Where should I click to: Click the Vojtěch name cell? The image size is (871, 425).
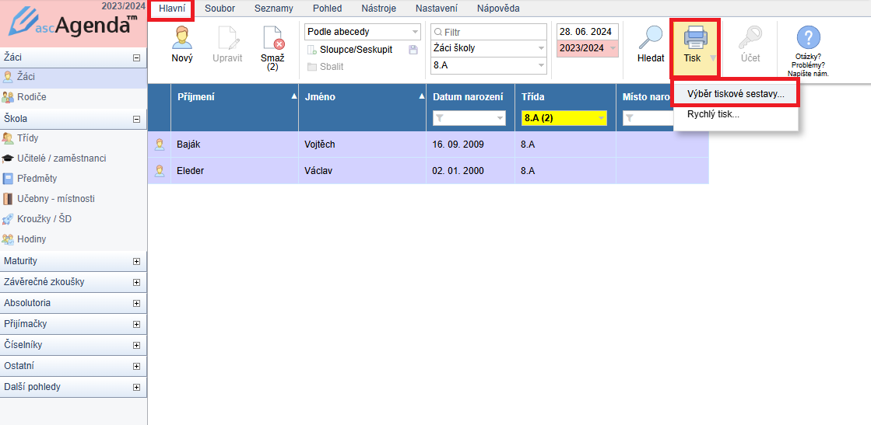(x=362, y=145)
